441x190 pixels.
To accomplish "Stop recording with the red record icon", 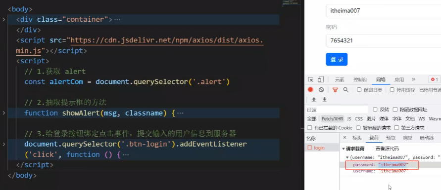I will coord(310,90).
